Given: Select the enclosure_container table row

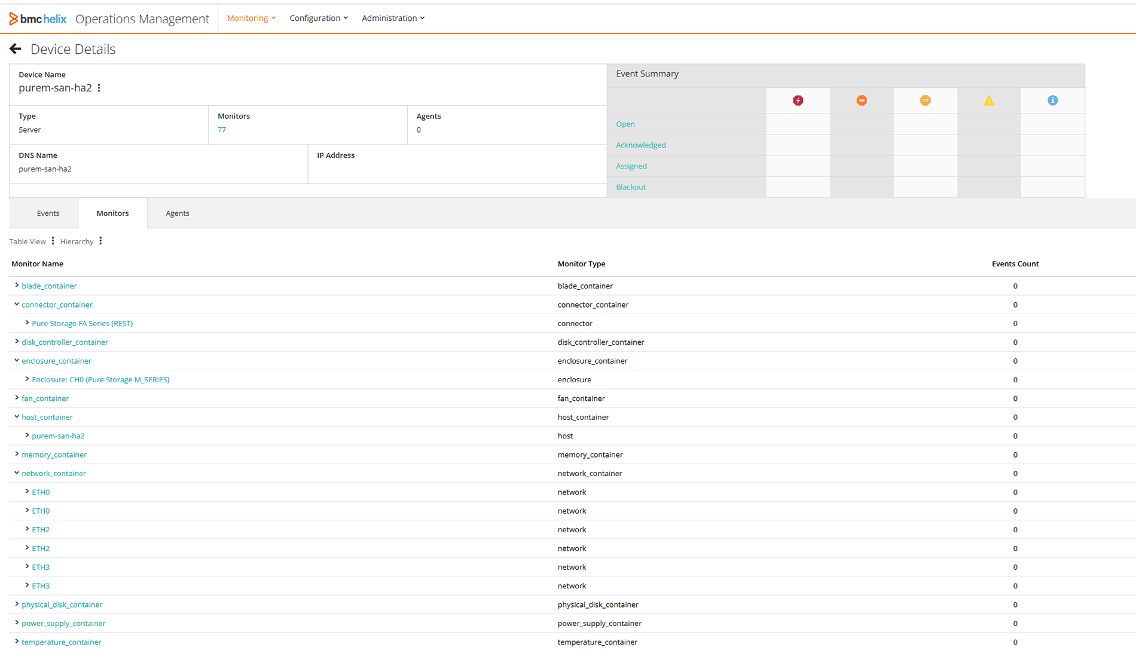Looking at the screenshot, I should point(56,361).
